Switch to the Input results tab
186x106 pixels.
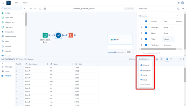(6, 71)
